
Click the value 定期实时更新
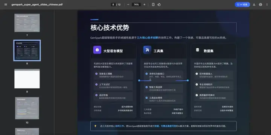227,107
